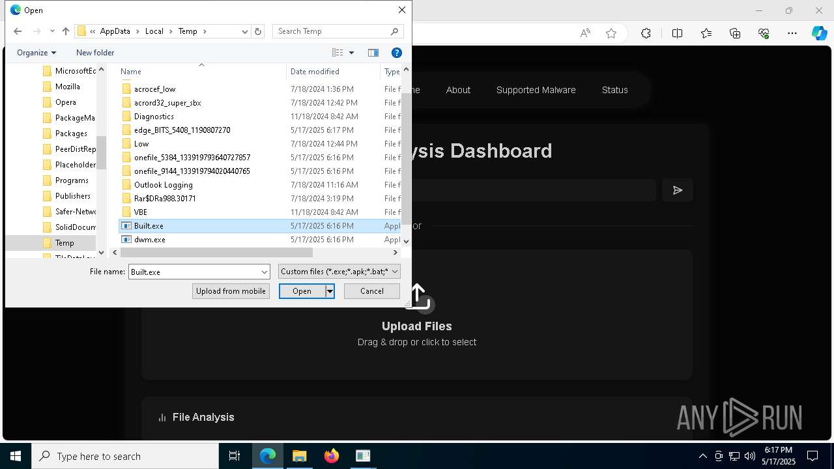Screen dimensions: 834x469
Task: Refresh the Temp folder listing
Action: (x=258, y=31)
